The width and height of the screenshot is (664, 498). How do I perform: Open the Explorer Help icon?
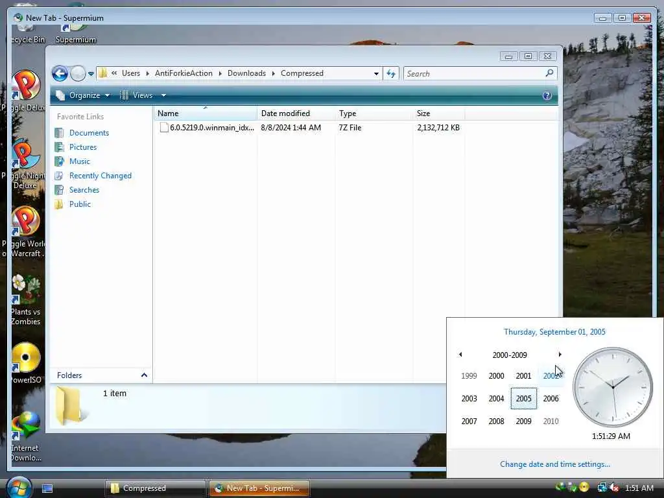[x=547, y=95]
